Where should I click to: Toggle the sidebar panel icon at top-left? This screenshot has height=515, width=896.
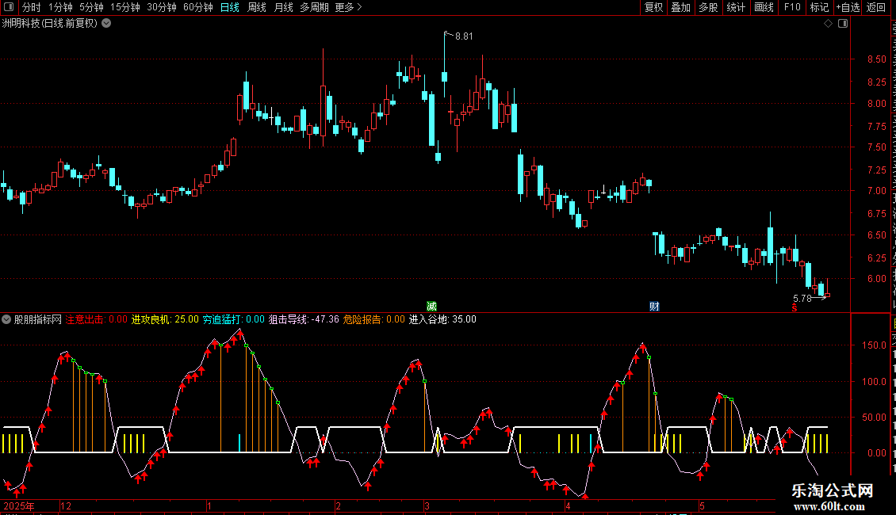pyautogui.click(x=9, y=7)
